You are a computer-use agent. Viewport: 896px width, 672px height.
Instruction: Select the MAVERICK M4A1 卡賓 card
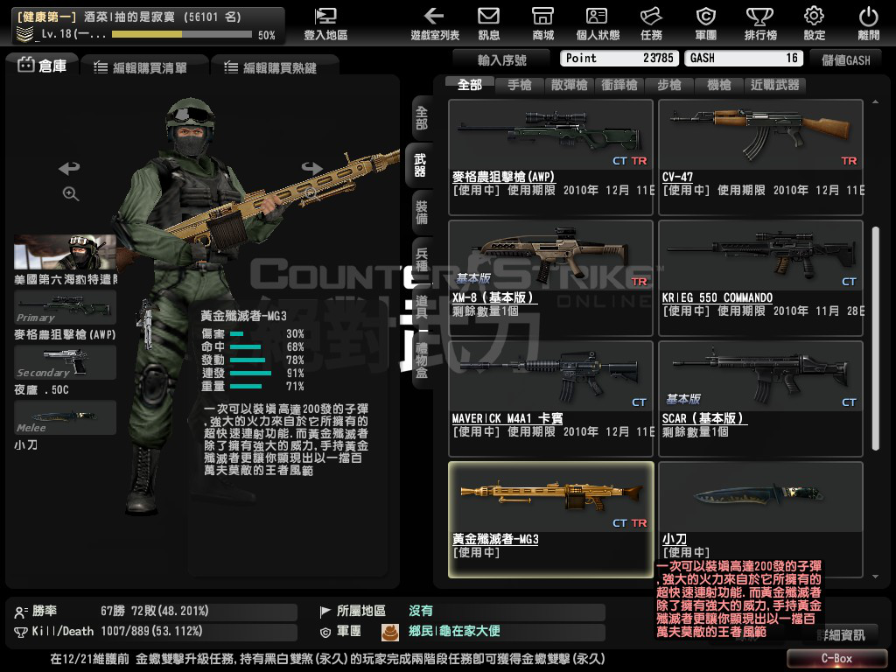[551, 399]
